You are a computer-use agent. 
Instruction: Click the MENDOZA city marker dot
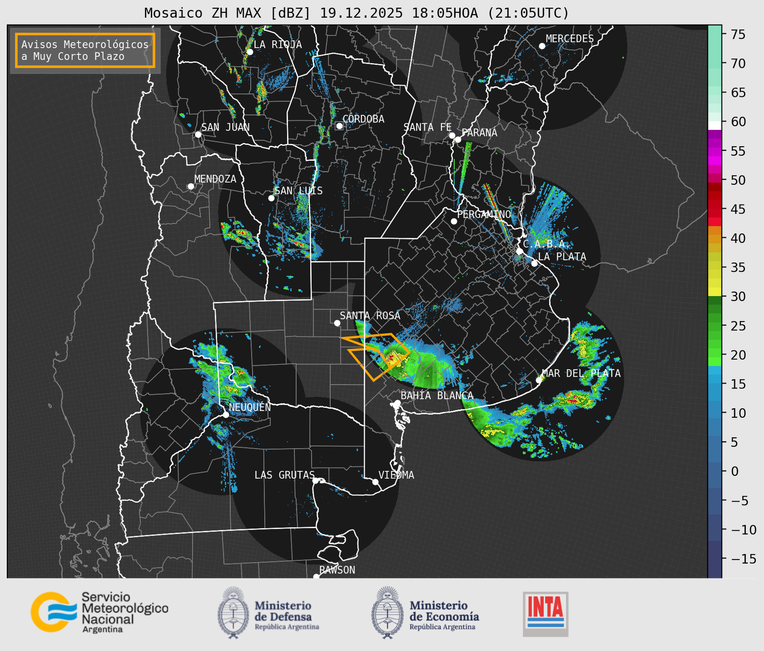[x=191, y=187]
